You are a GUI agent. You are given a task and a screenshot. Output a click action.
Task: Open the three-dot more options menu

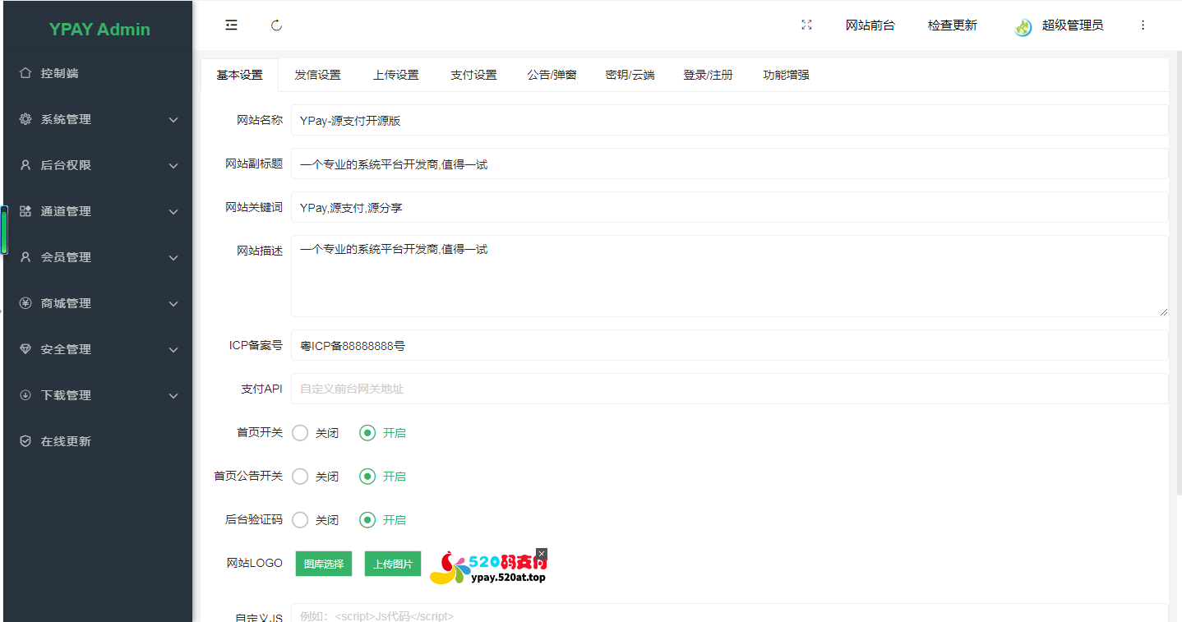pos(1143,25)
